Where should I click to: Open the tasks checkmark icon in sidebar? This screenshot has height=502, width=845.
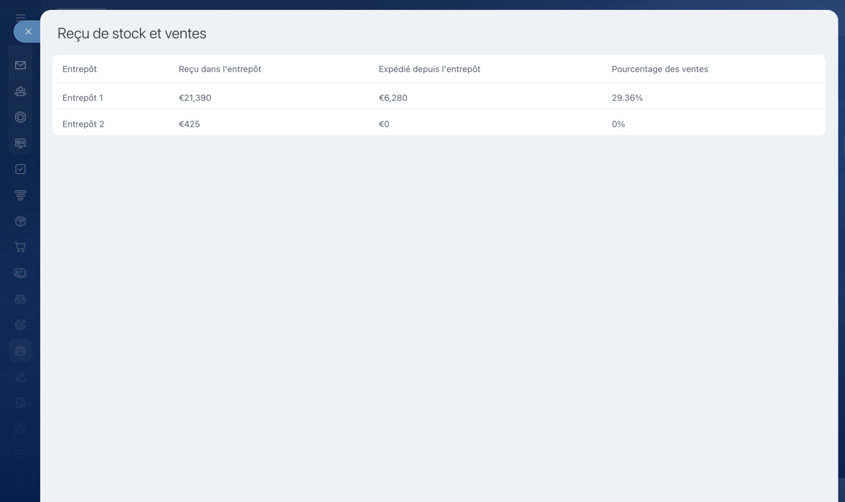[20, 170]
